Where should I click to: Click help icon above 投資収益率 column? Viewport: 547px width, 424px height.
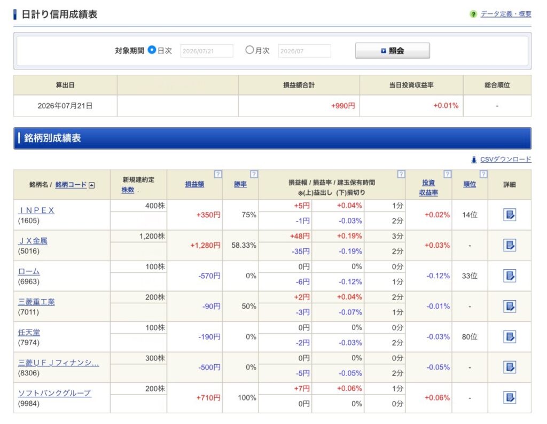pos(448,174)
